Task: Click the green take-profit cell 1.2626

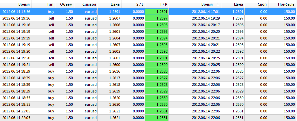Action: click(x=157, y=71)
